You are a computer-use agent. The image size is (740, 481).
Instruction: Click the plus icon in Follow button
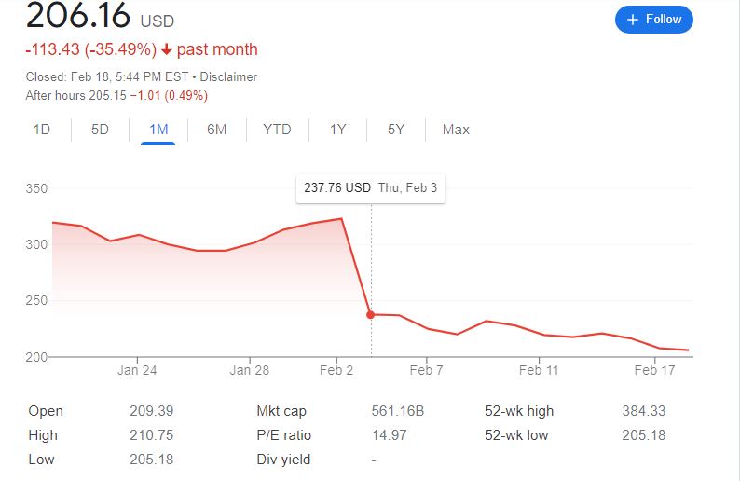point(633,20)
